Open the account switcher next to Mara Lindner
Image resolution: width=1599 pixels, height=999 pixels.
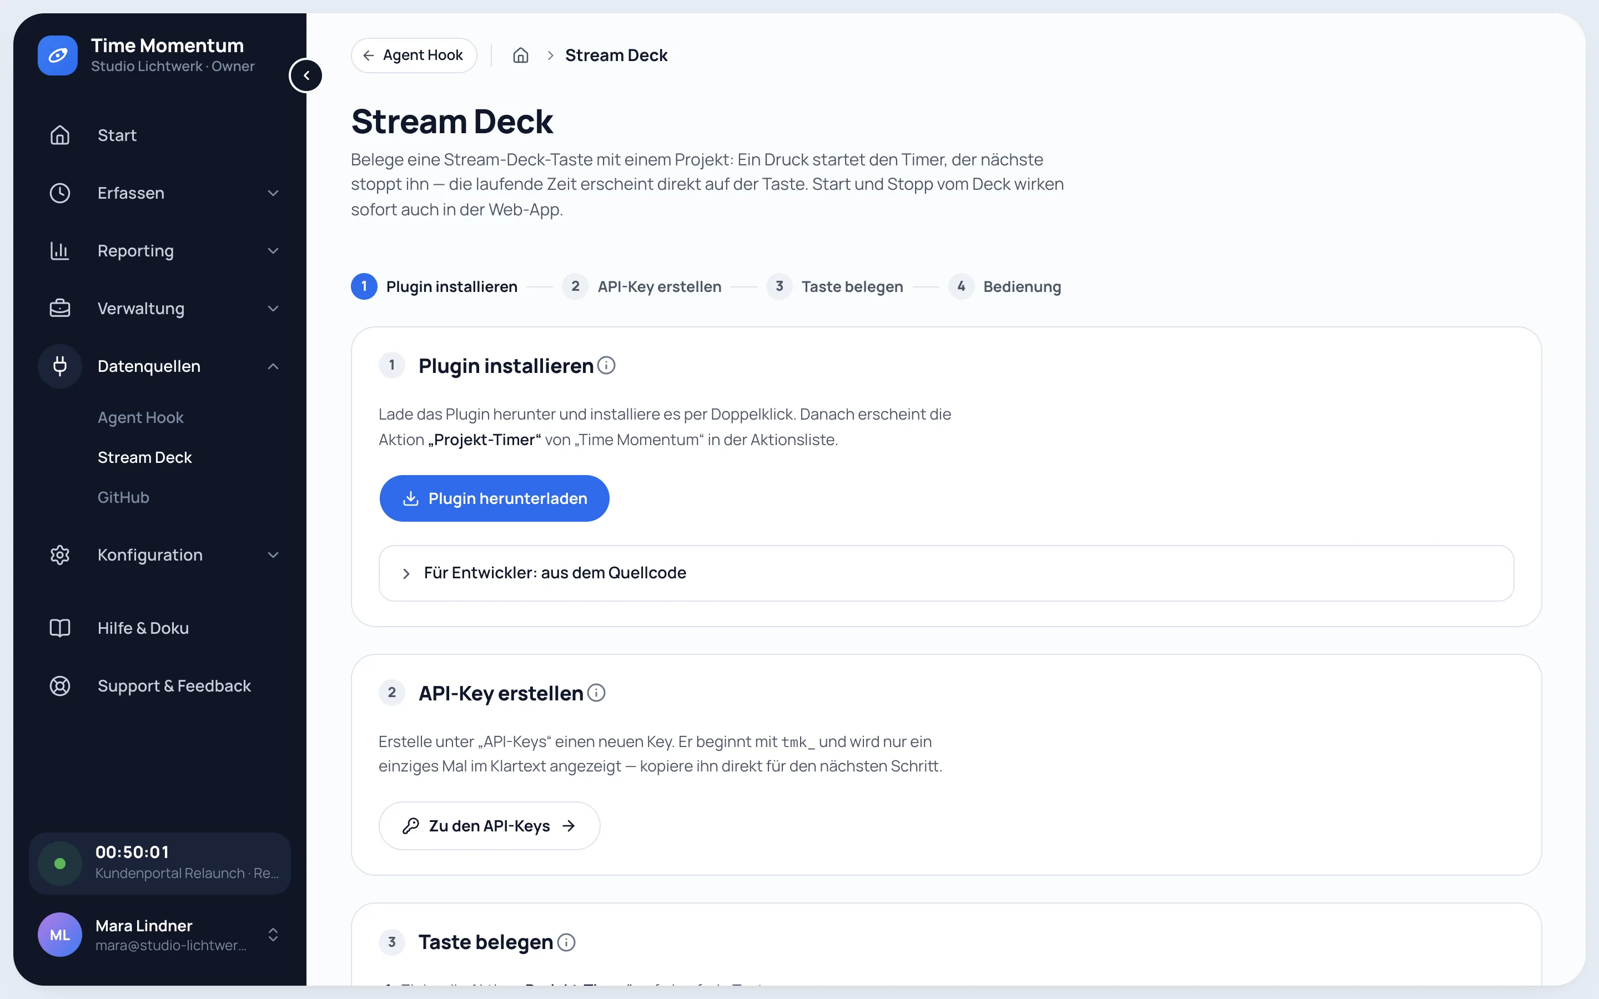pyautogui.click(x=273, y=935)
